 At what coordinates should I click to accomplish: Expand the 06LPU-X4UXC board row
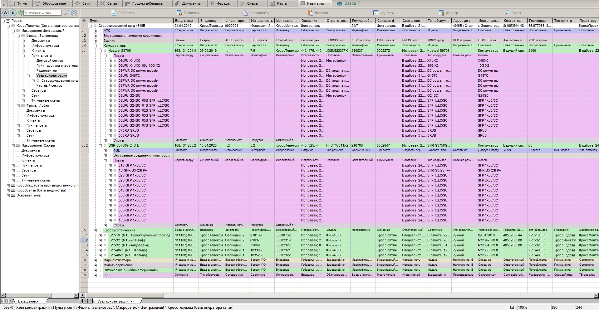pos(110,61)
